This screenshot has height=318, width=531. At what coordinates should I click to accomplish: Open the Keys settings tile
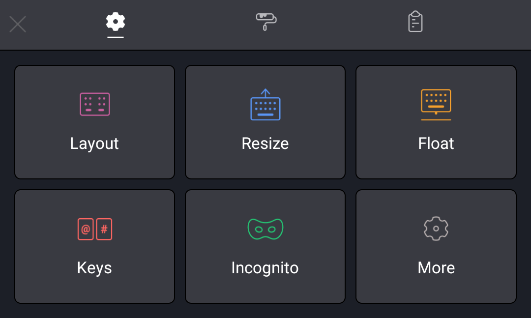[94, 246]
